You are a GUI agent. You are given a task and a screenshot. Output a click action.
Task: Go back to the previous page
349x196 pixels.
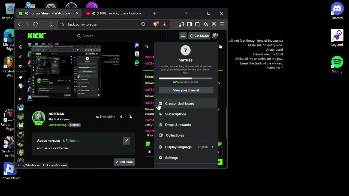coord(19,24)
